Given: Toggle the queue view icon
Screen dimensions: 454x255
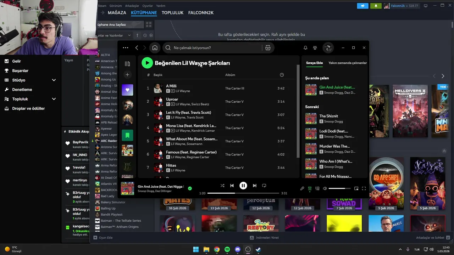Looking at the screenshot, I should pyautogui.click(x=310, y=188).
